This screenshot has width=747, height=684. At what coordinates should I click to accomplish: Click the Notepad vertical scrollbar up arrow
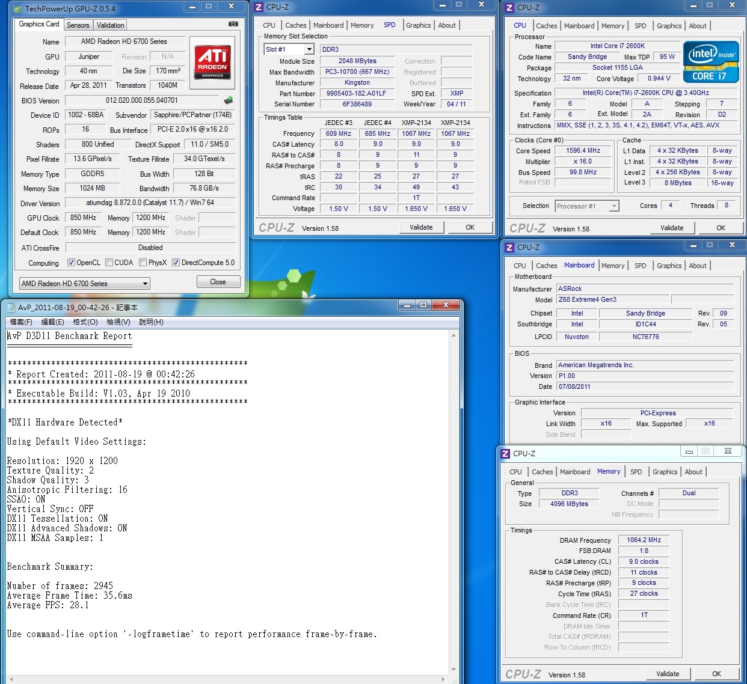point(453,335)
